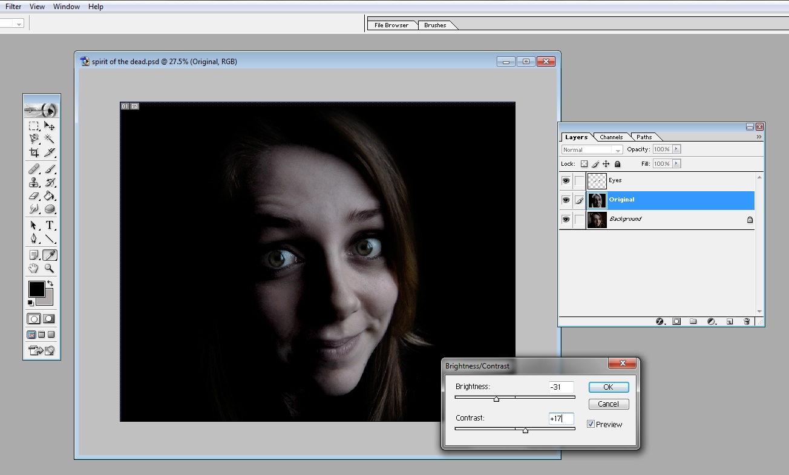Select the Magic Wand tool

[x=50, y=139]
